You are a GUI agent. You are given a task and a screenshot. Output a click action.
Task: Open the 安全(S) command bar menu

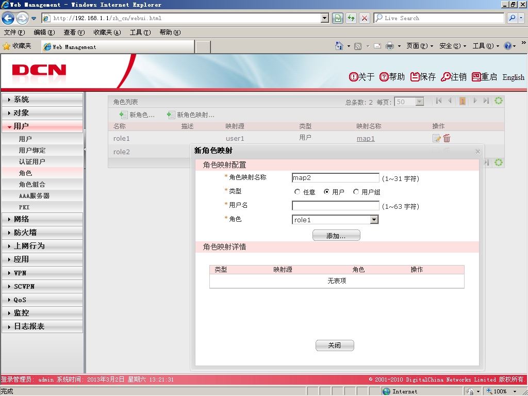coord(453,46)
